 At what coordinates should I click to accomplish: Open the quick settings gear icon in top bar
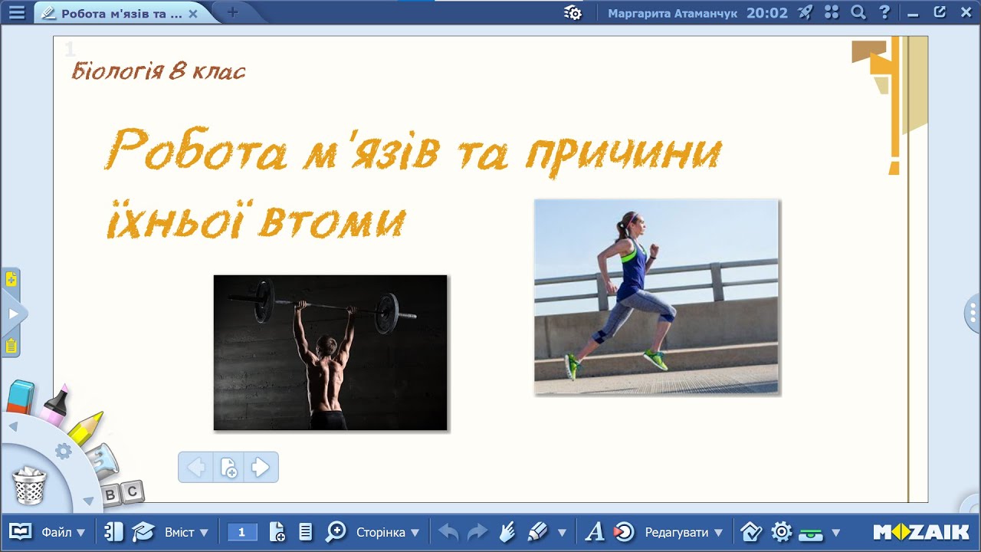coord(573,13)
